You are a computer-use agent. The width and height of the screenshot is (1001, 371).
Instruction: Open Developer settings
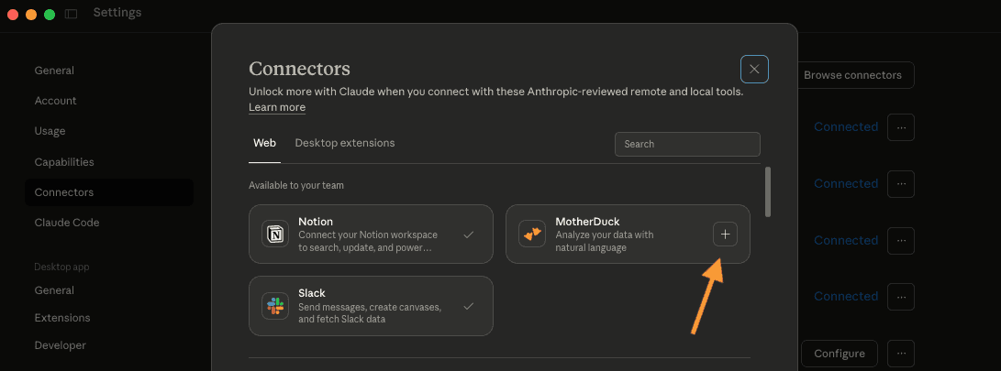[60, 344]
